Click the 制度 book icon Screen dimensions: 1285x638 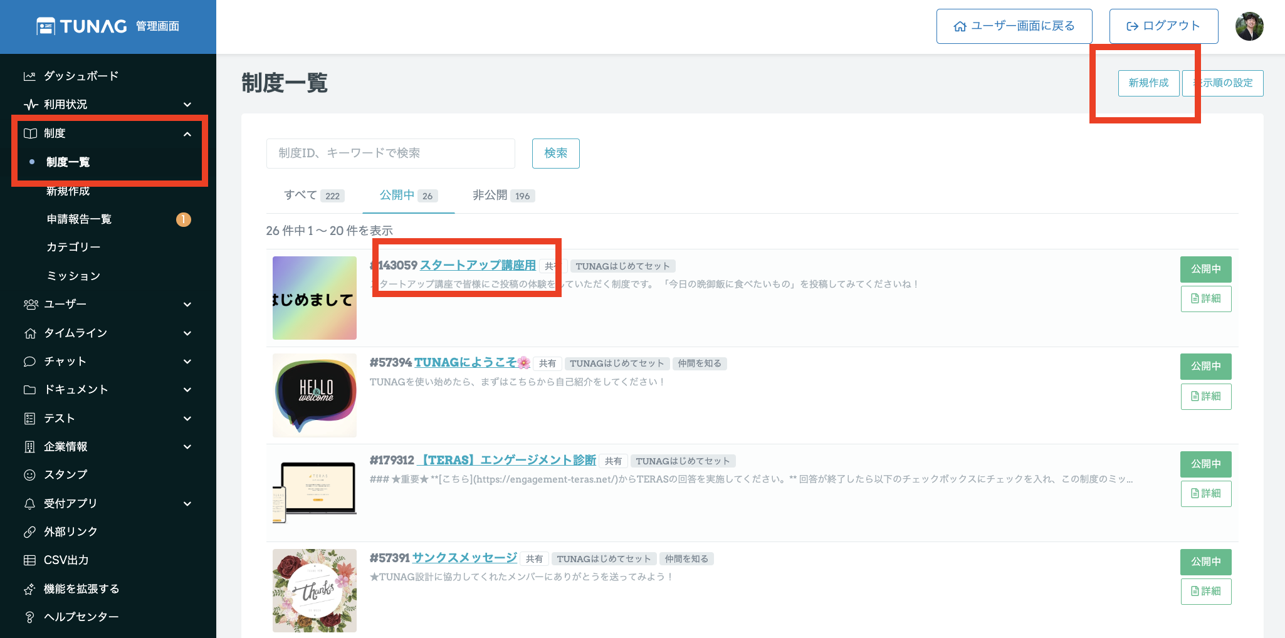pos(30,133)
